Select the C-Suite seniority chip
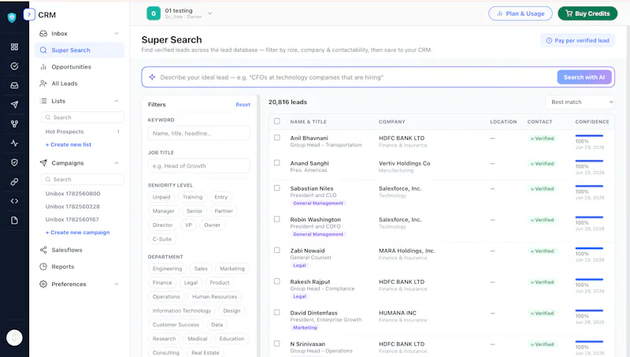630x357 pixels. click(162, 239)
